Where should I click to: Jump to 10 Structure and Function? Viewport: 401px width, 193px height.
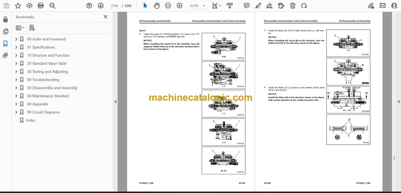[48, 55]
